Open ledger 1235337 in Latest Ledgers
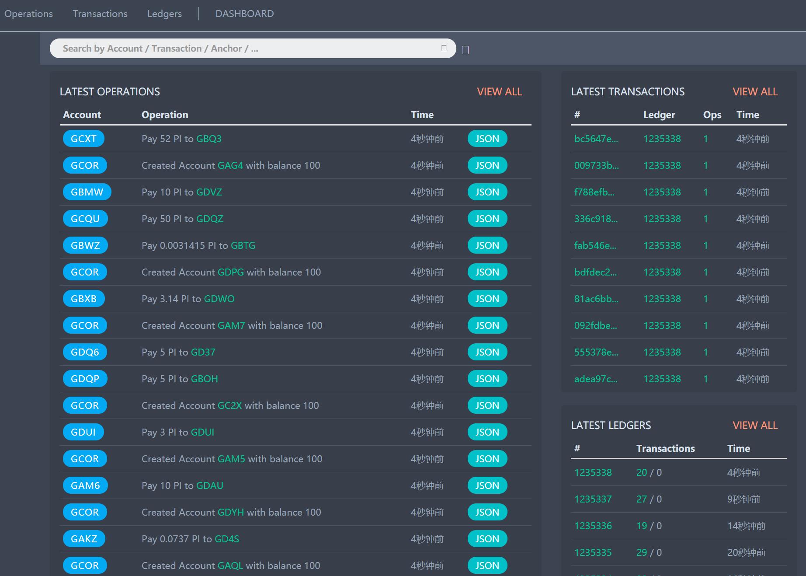The width and height of the screenshot is (806, 576). click(593, 499)
